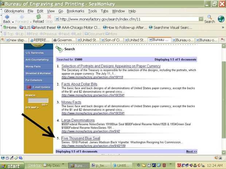This screenshot has height=169, width=226.
Task: Click the SeaMonkey globe throbber icon
Action: coord(221,19)
